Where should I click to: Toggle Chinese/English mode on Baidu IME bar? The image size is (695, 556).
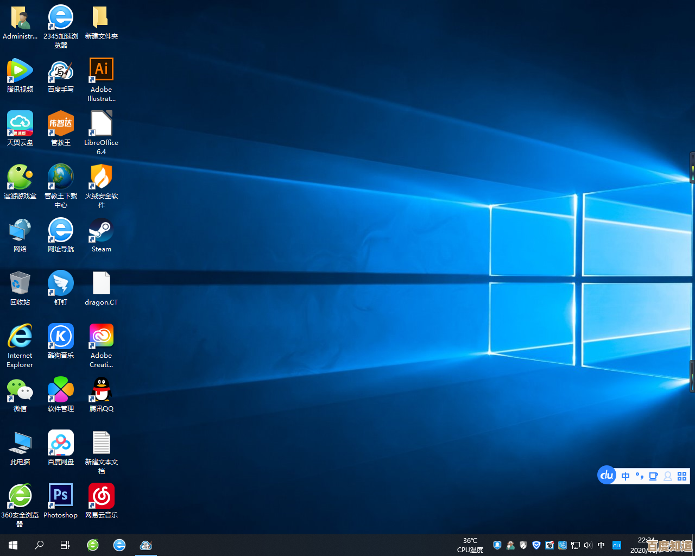click(625, 476)
